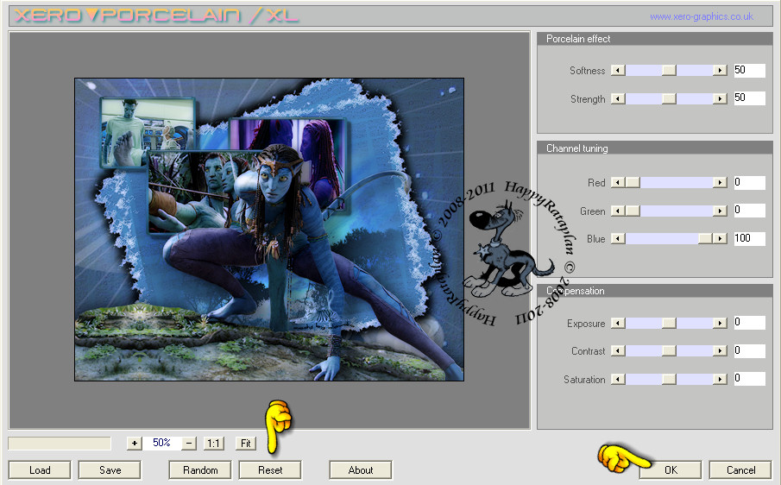Screen dimensions: 781x485
Task: Focus the Red value field
Action: [x=749, y=183]
